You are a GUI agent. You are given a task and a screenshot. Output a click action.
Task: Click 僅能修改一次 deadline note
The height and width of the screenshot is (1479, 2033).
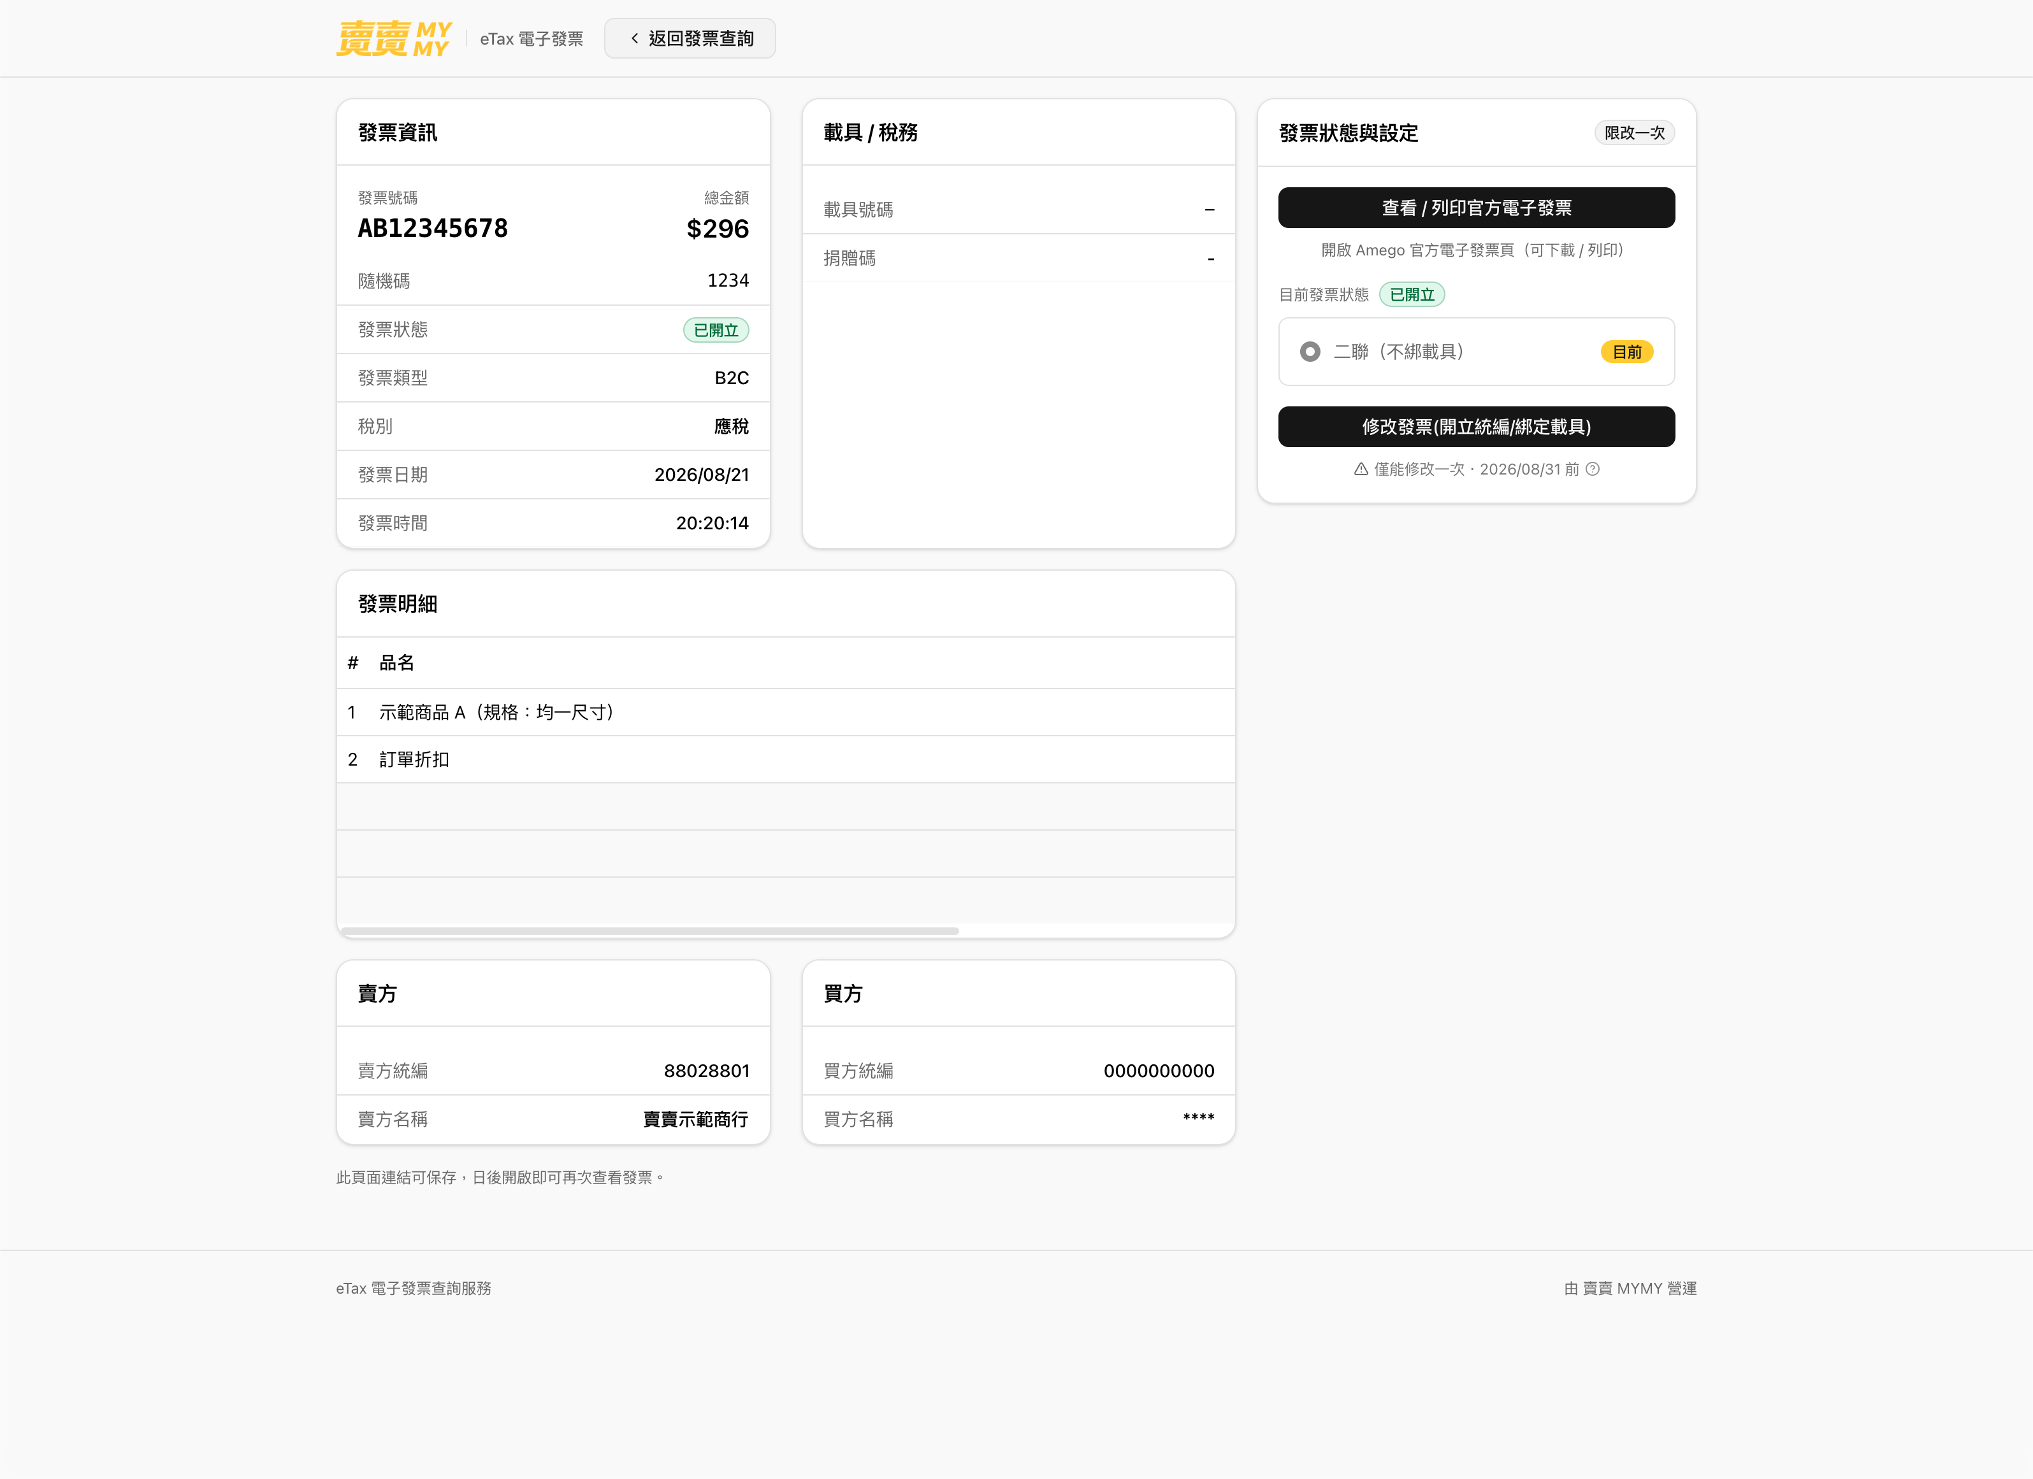1477,469
